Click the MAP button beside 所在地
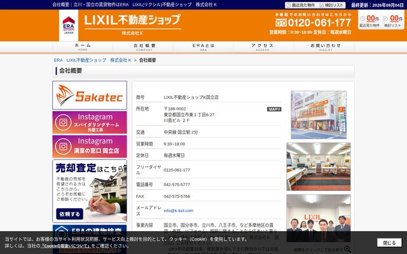 tap(274, 109)
